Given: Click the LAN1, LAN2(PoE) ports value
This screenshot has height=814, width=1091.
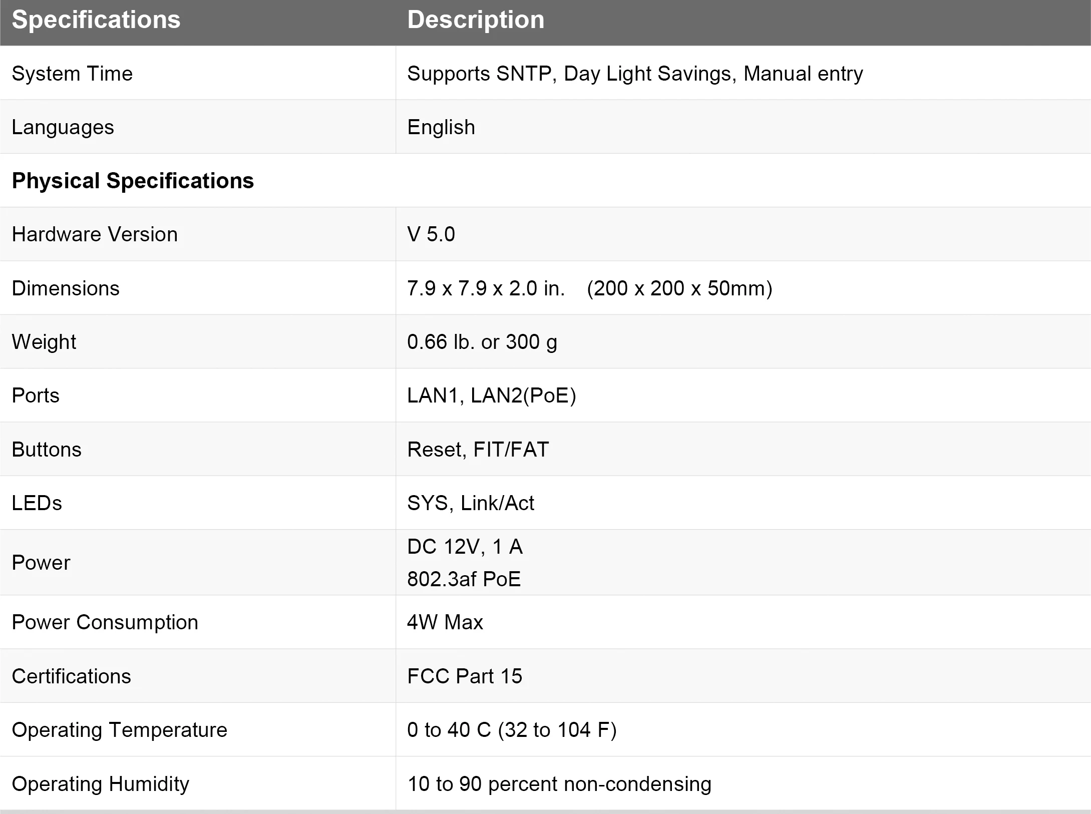Looking at the screenshot, I should pyautogui.click(x=491, y=395).
